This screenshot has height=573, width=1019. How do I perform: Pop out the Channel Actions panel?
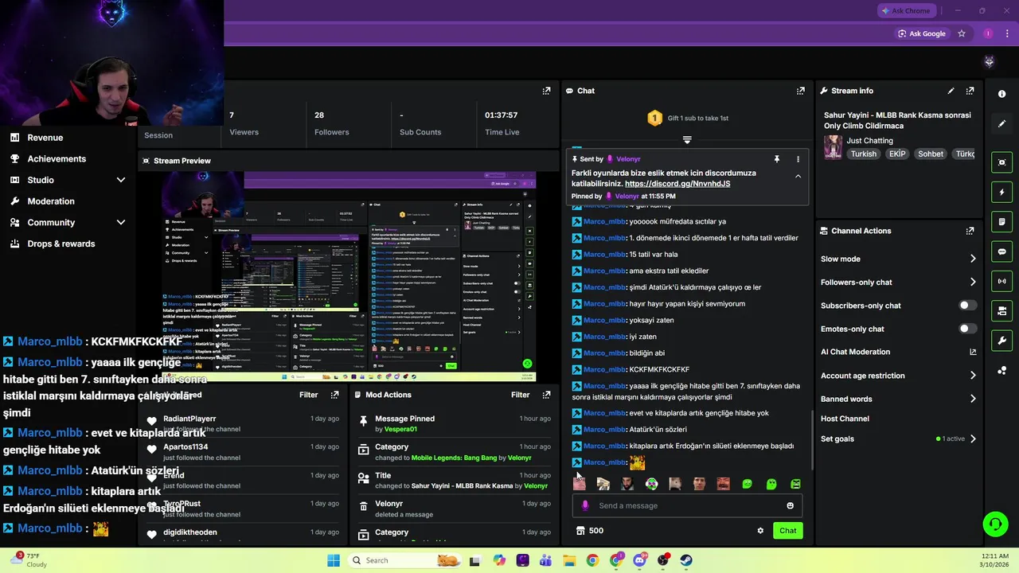pyautogui.click(x=970, y=231)
